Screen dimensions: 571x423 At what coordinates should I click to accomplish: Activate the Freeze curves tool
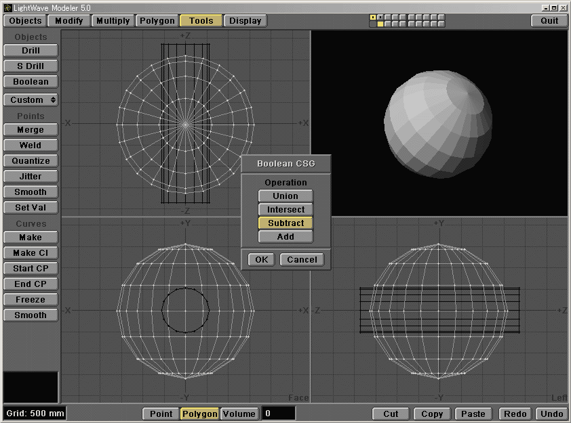coord(30,299)
